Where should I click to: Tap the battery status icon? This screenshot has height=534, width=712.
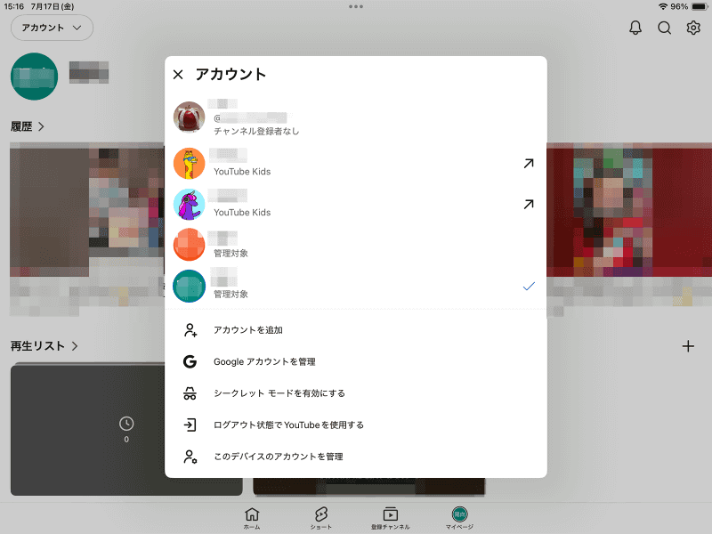coord(700,6)
